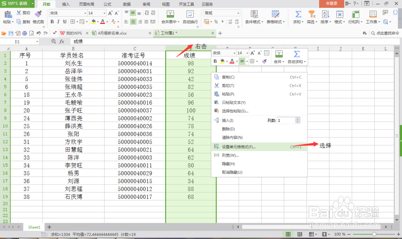Open the 公式 ribbon tab
The image size is (402, 239).
pyautogui.click(x=107, y=4)
